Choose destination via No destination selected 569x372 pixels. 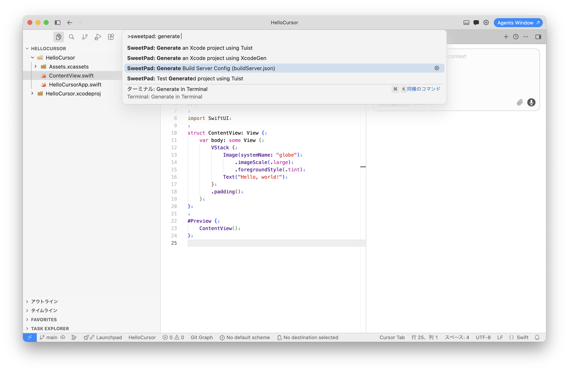308,337
